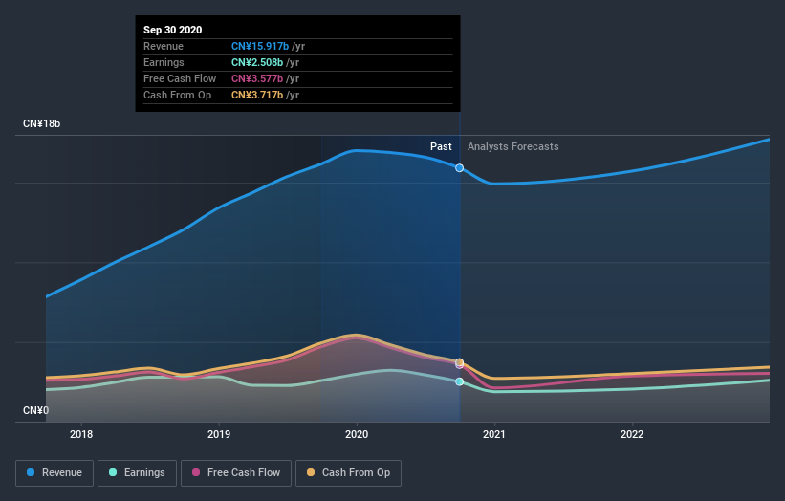Click the CN¥15.917b revenue value

coord(260,46)
